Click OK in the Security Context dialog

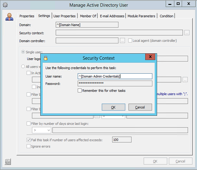click(x=113, y=107)
